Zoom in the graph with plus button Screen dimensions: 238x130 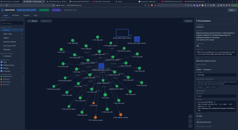tap(190, 116)
